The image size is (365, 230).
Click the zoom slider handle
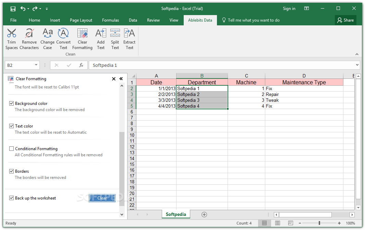coord(319,223)
